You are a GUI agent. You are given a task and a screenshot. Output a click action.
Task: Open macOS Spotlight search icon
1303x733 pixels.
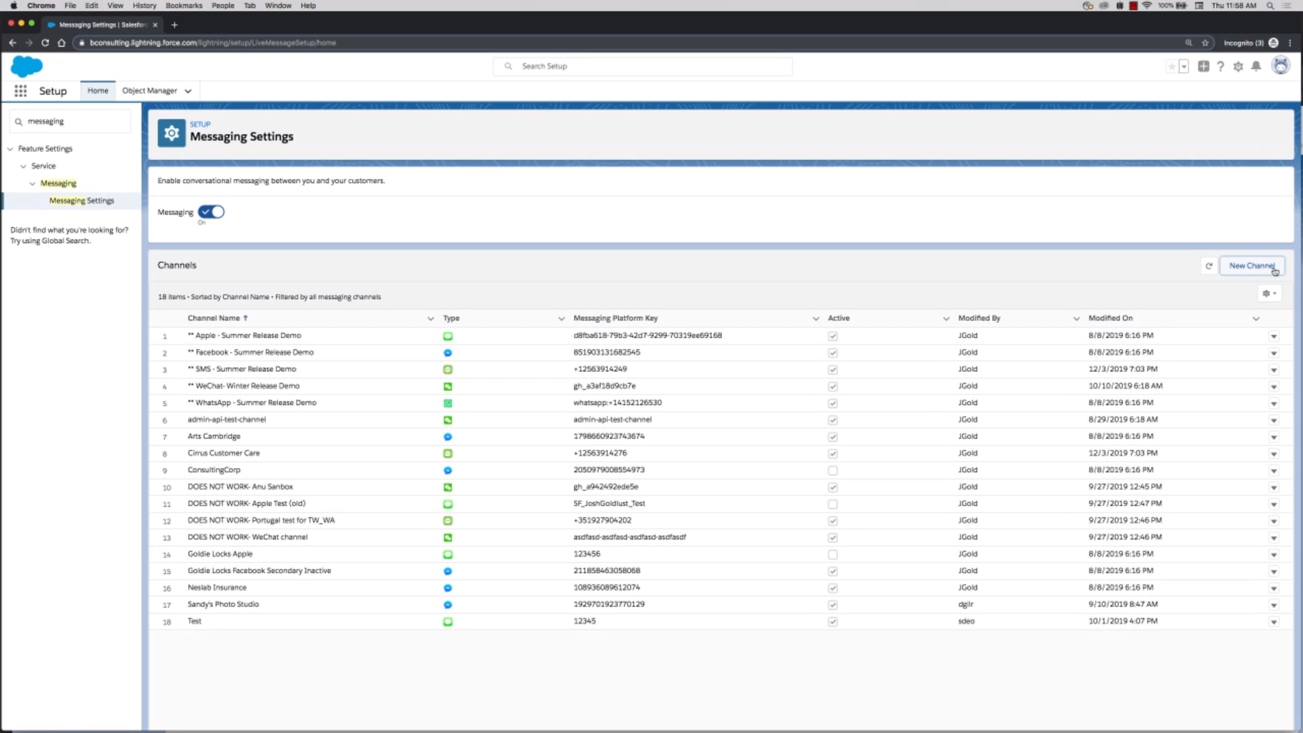point(1270,5)
